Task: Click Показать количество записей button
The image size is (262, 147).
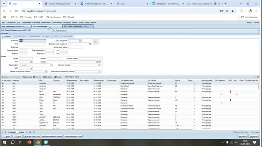Action: tap(52, 136)
